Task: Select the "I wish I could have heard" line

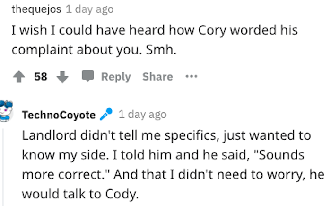Action: click(x=155, y=30)
